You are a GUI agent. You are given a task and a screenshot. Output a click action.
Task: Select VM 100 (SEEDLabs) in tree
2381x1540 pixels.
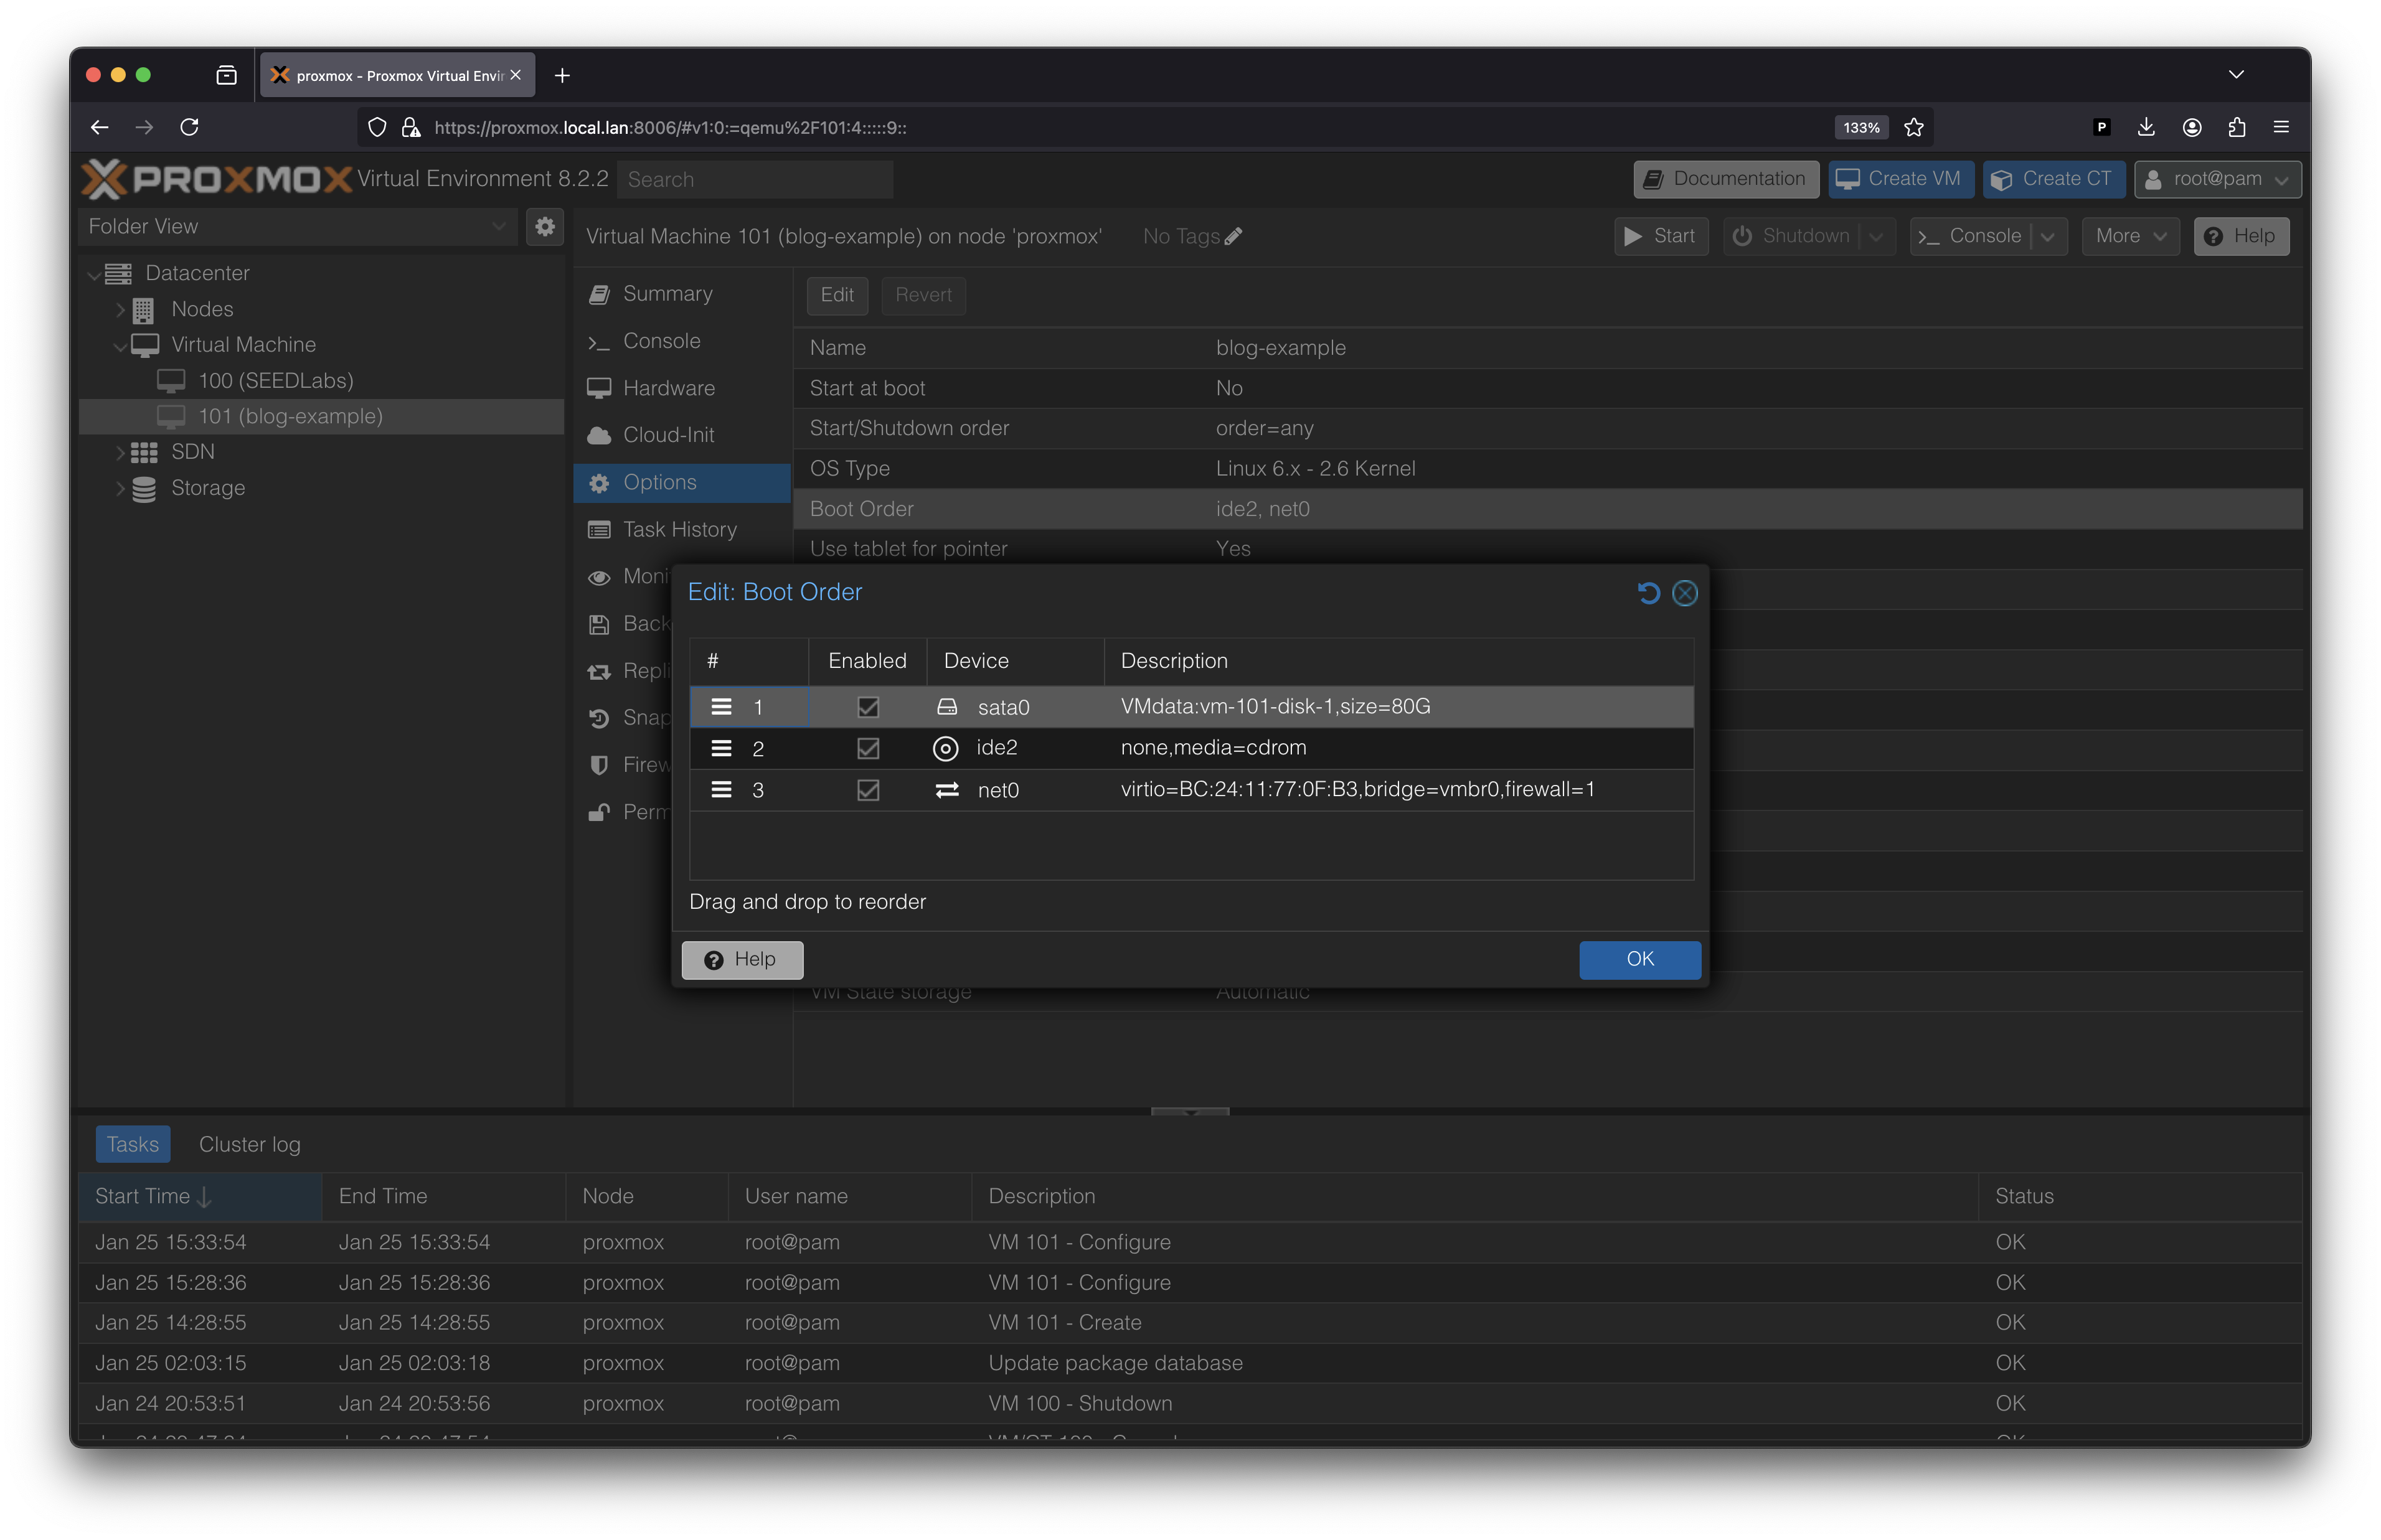click(x=275, y=381)
